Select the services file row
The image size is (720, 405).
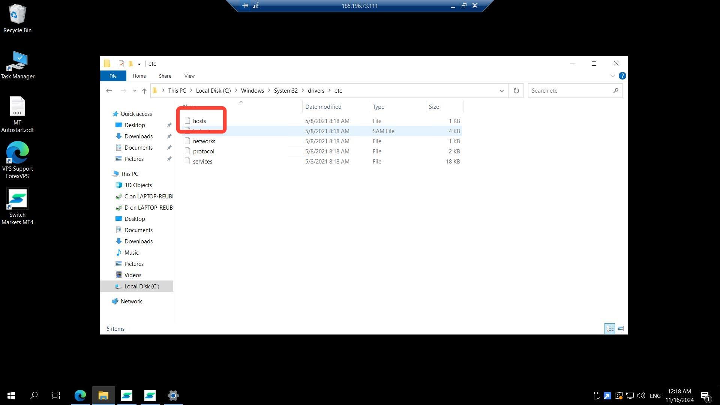click(322, 162)
